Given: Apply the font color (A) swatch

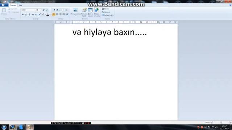Looking at the screenshot, I should (x=47, y=14).
